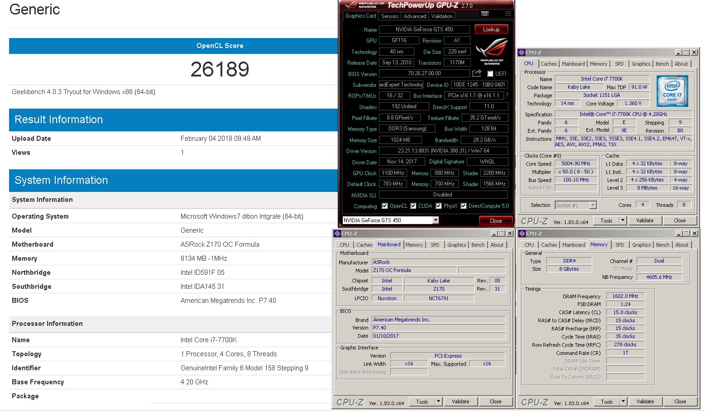Open About tab in the CPU-Z Memory window
Image resolution: width=705 pixels, height=411 pixels.
click(x=681, y=245)
